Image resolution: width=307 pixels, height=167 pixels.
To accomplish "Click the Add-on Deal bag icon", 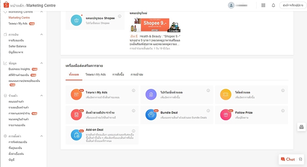I will (x=77, y=135).
